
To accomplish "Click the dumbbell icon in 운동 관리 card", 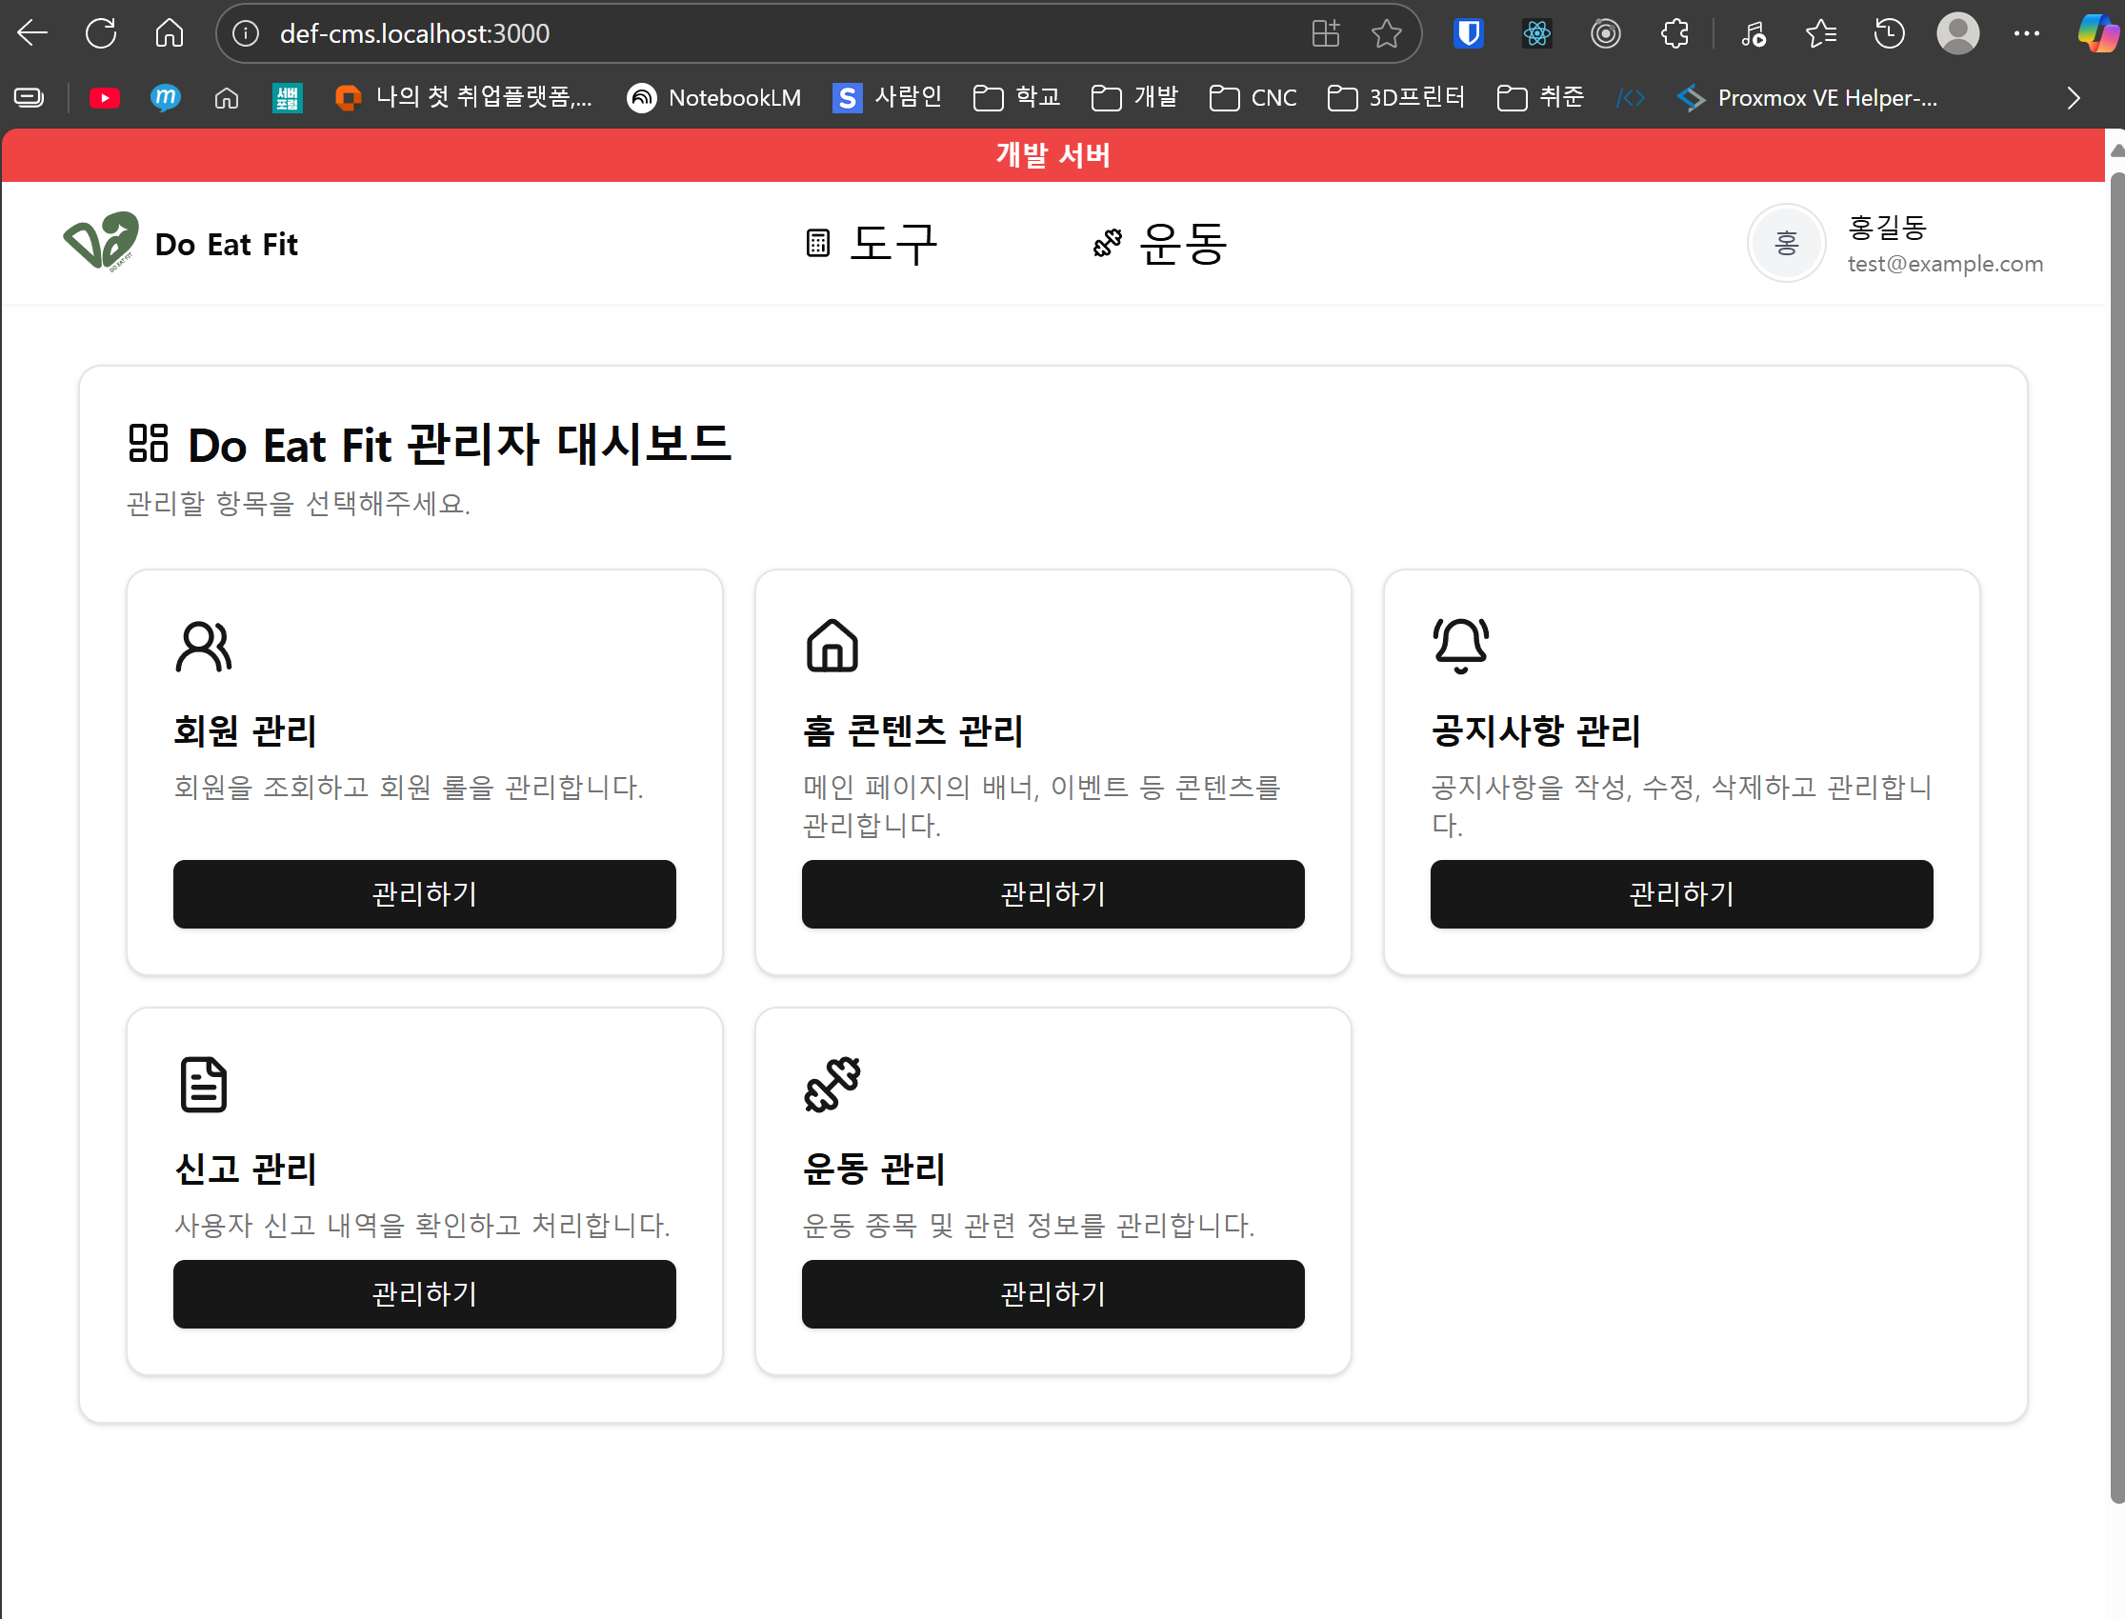I will coord(832,1083).
